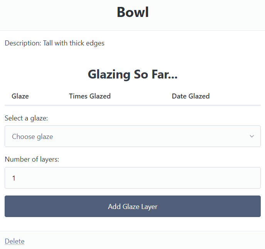
Task: Click the chevron arrow in glaze selector
Action: click(x=252, y=136)
